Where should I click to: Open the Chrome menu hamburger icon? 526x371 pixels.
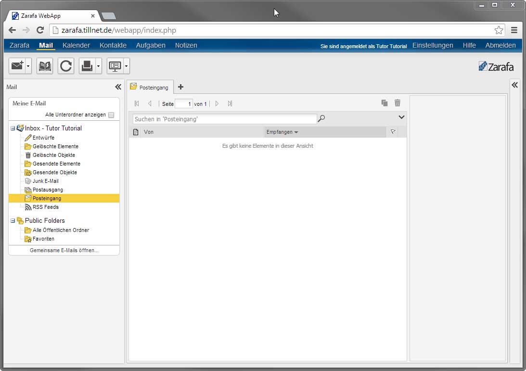click(x=514, y=30)
